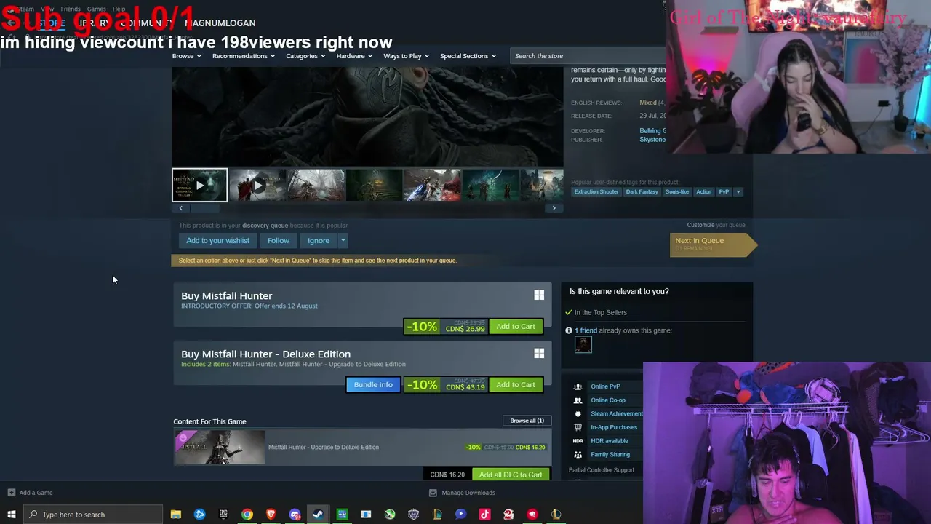Image resolution: width=931 pixels, height=524 pixels.
Task: Expand the Ways to Play menu
Action: pyautogui.click(x=407, y=56)
